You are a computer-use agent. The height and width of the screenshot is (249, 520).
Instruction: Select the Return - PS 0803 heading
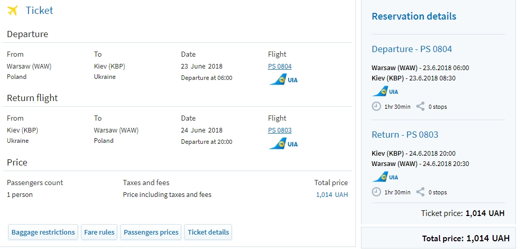tap(405, 135)
